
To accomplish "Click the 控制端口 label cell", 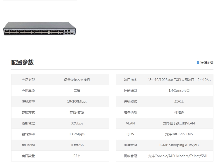I will [130, 91].
